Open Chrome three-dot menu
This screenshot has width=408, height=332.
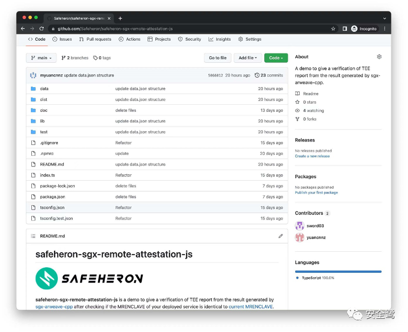coord(384,28)
